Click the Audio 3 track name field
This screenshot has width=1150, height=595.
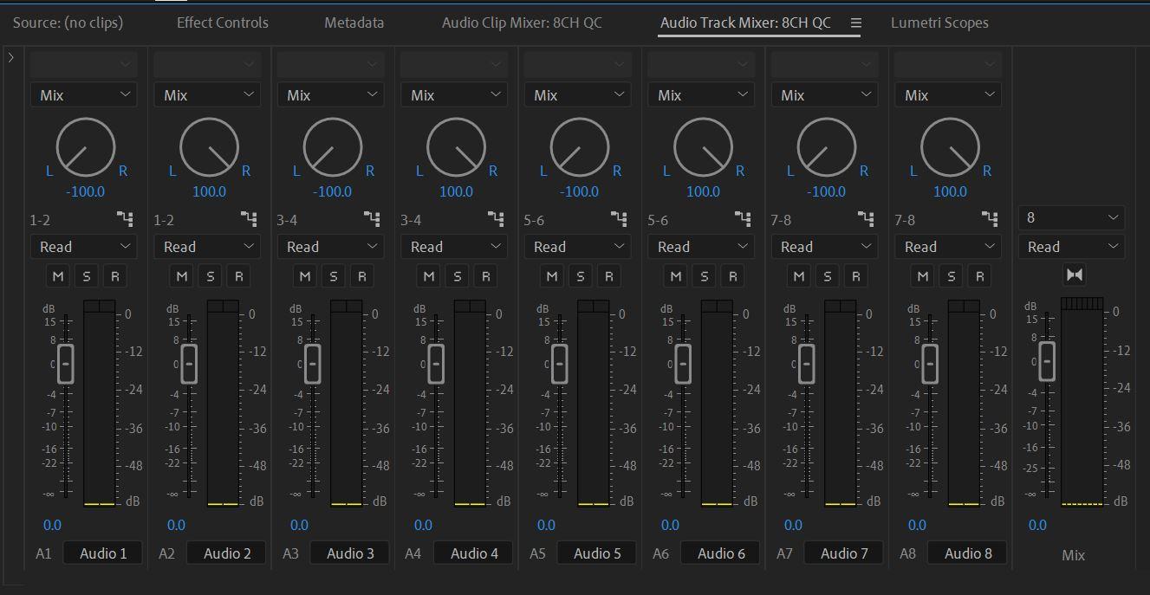tap(351, 553)
